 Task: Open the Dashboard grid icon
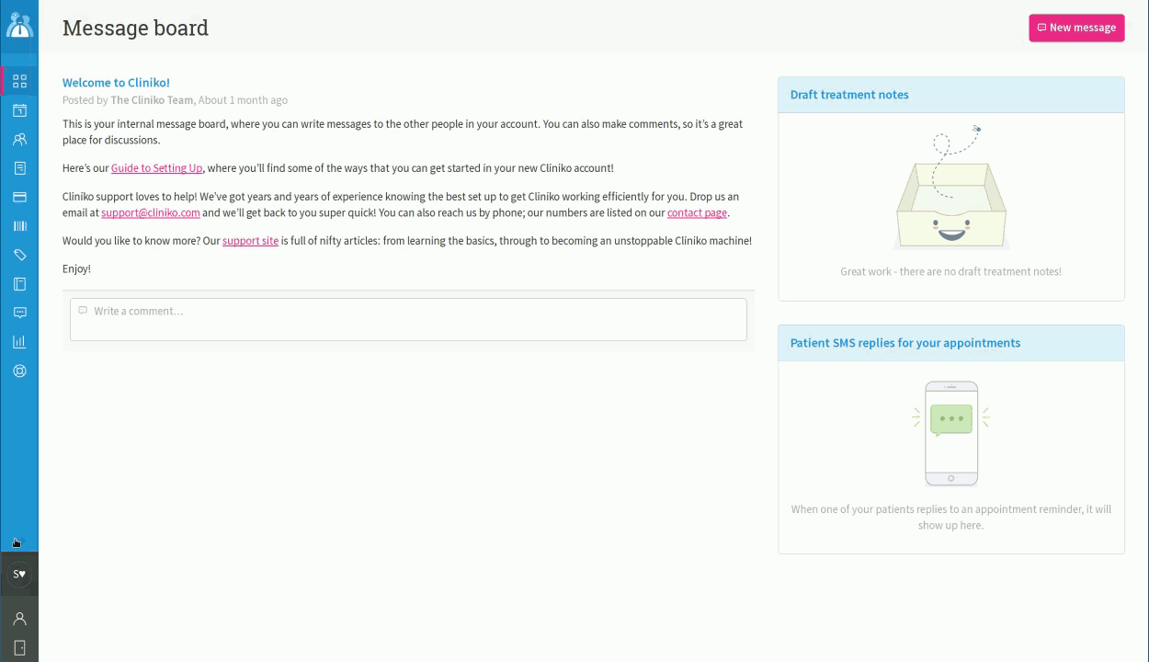tap(19, 81)
